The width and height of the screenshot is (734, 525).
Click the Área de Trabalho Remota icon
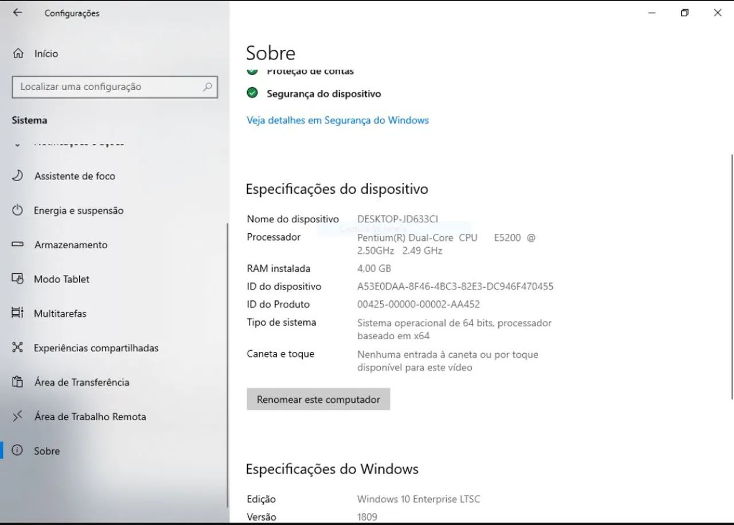[18, 416]
